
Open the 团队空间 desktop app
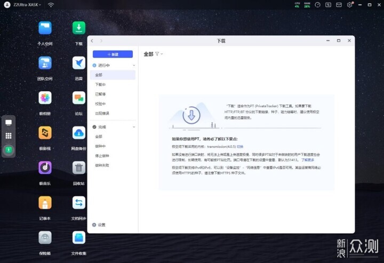click(45, 63)
